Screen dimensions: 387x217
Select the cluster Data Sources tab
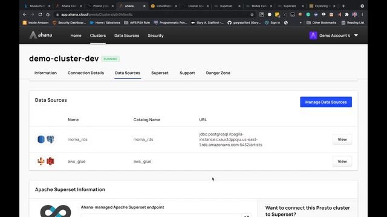point(128,73)
